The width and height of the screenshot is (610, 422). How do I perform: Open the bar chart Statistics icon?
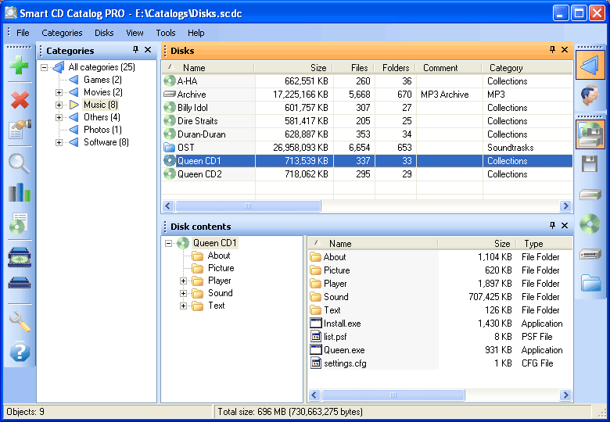[19, 193]
